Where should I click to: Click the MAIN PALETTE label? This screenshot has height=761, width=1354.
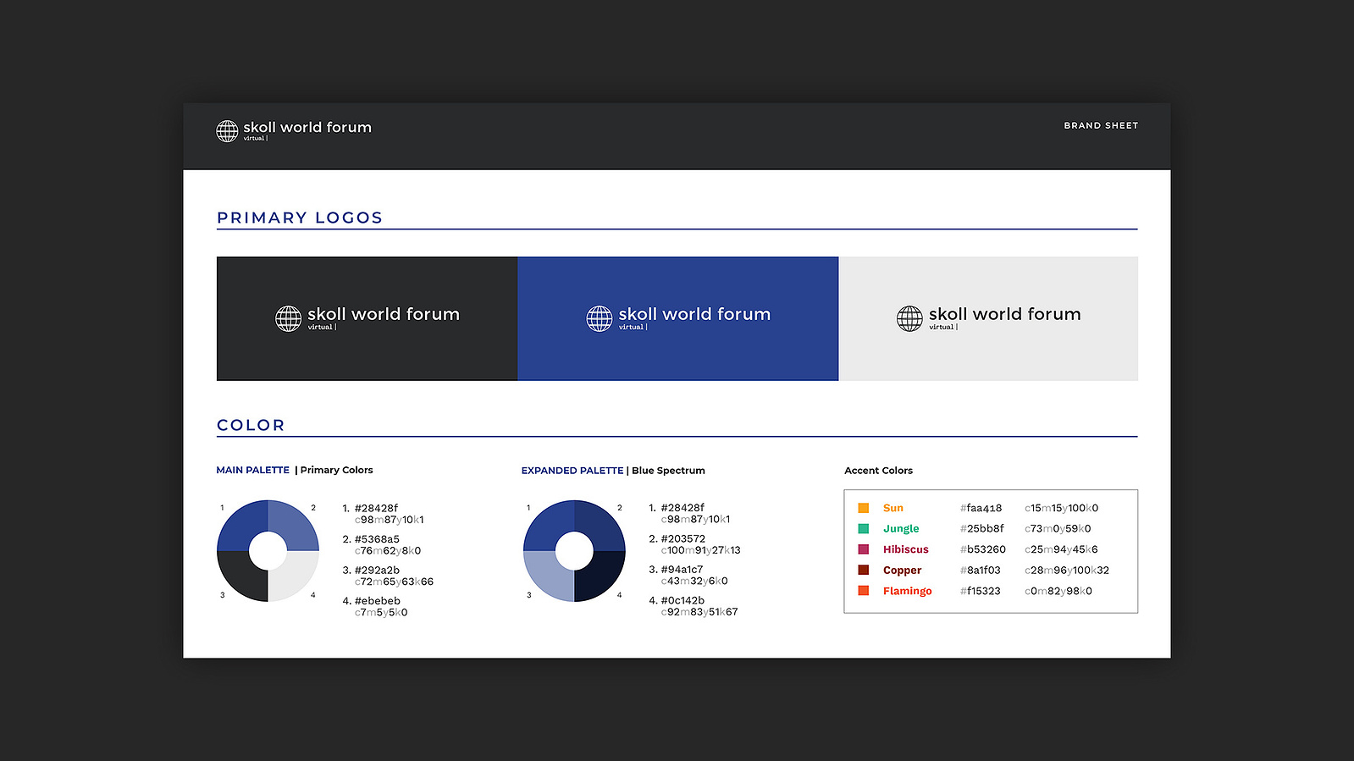click(252, 470)
